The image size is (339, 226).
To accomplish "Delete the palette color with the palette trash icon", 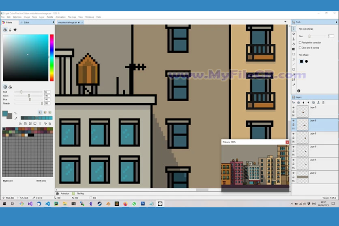I will [x=40, y=124].
